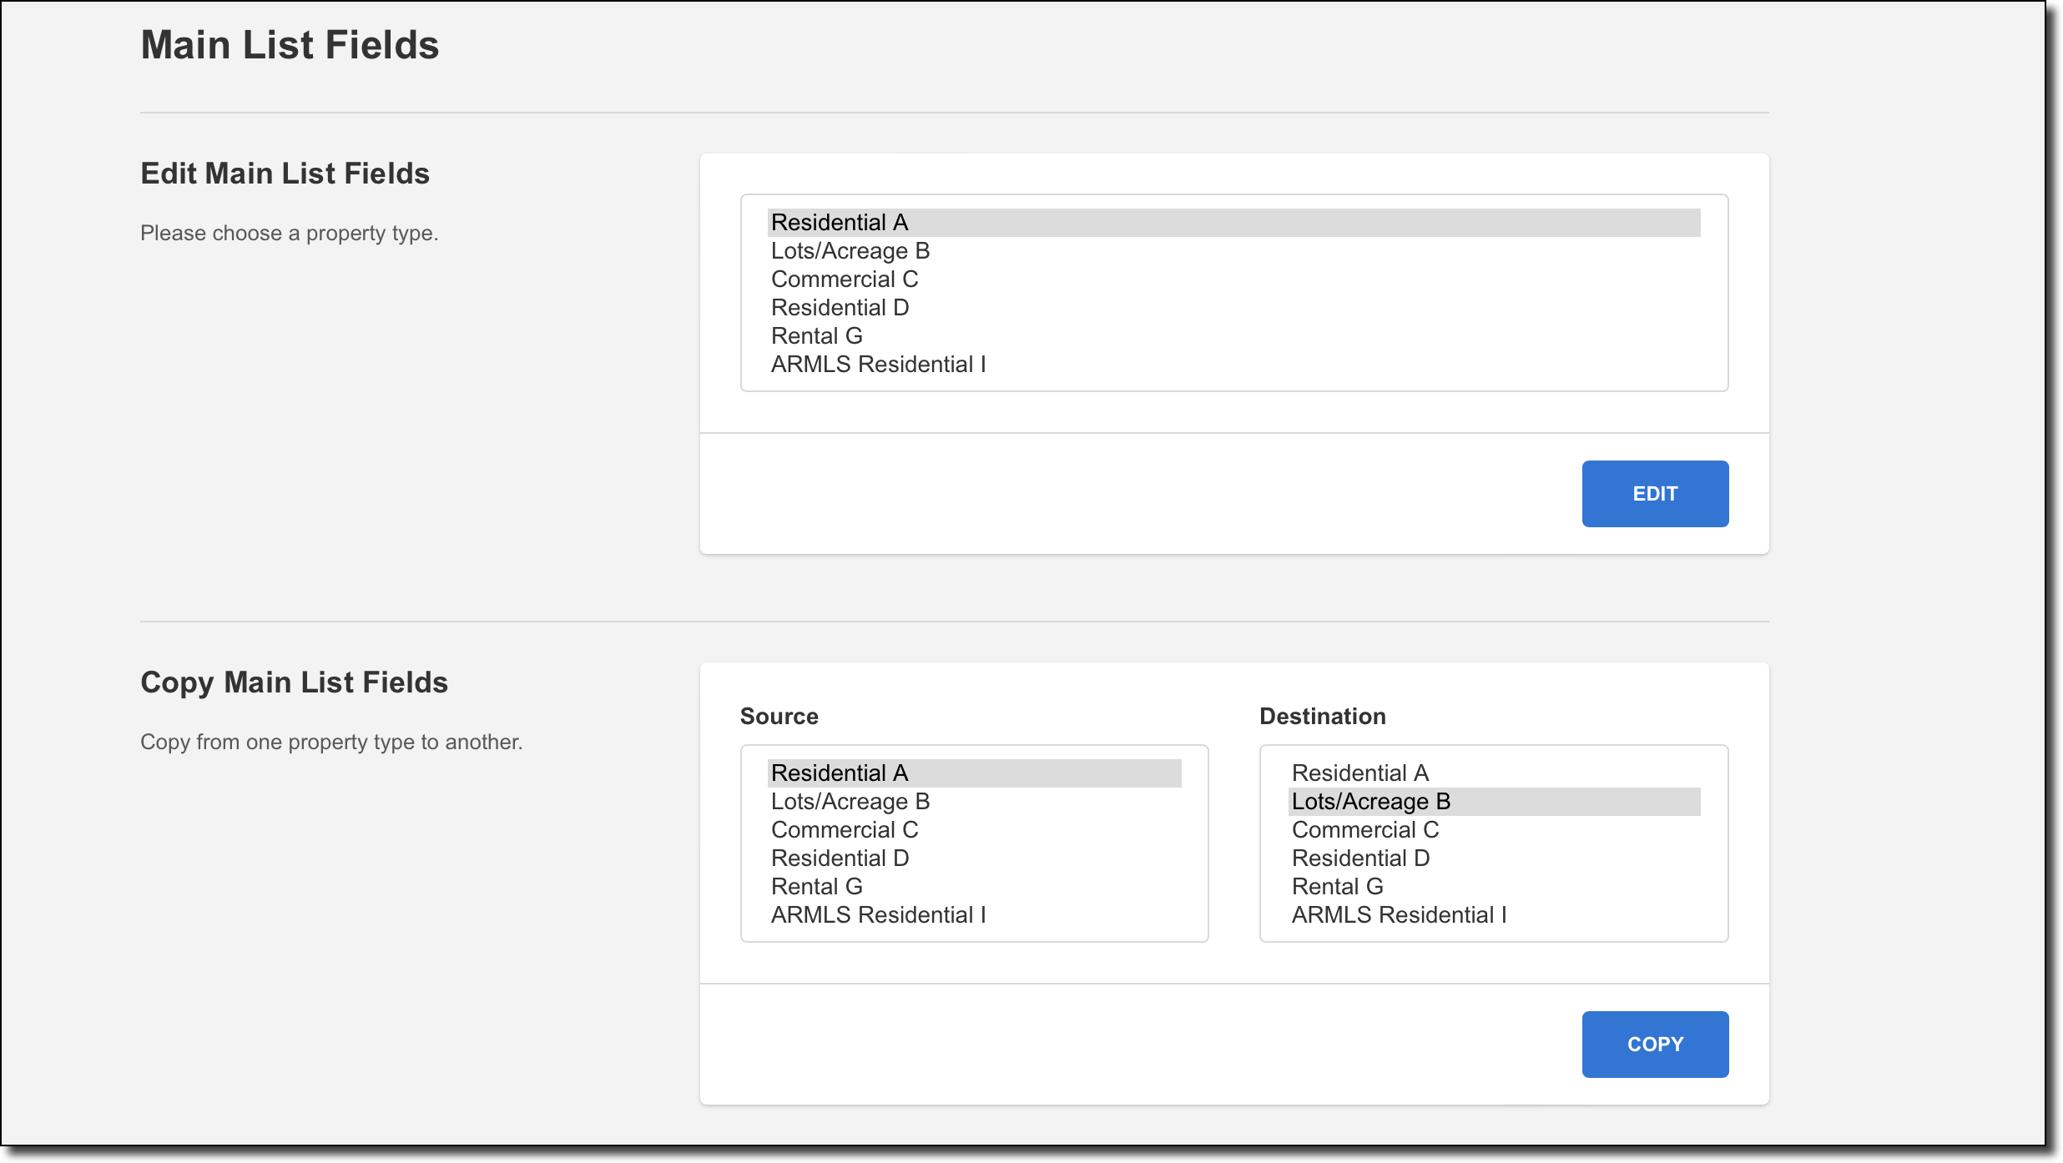Choose ARMLS Residential I in edit list
Screen dimensions: 2063x1163
[x=1233, y=365]
